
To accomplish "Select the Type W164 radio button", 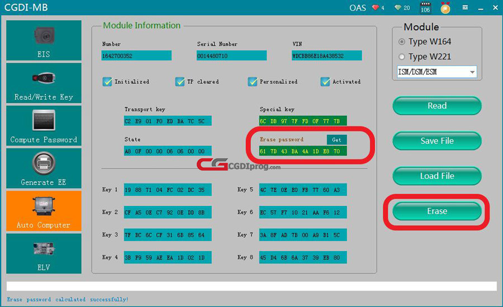I will click(402, 42).
